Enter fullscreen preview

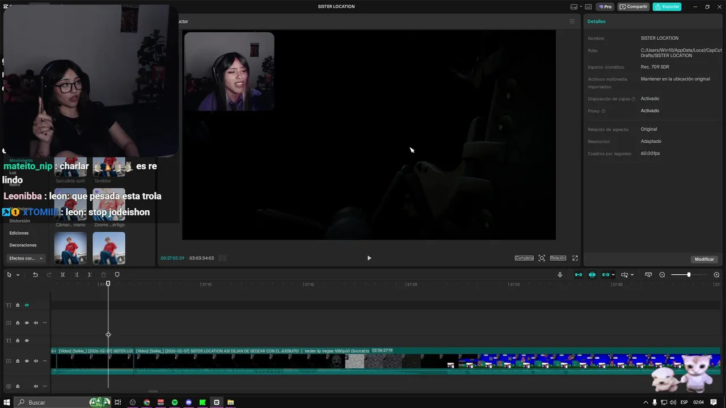(x=575, y=258)
